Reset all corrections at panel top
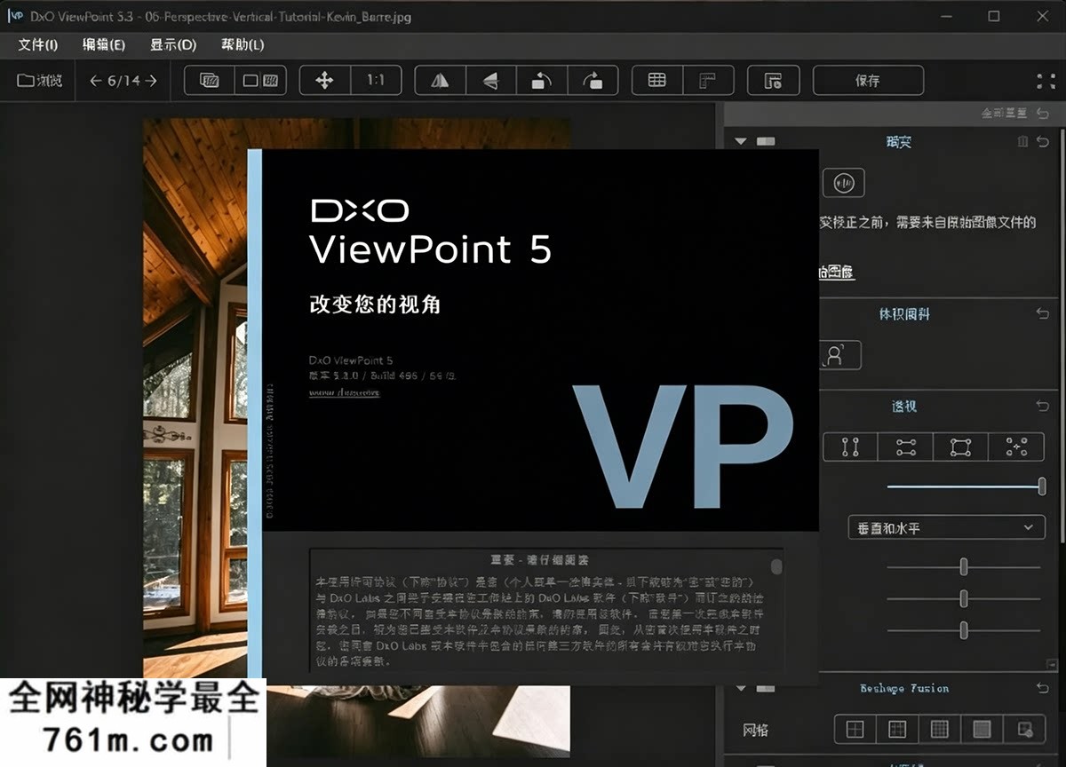 1043,114
